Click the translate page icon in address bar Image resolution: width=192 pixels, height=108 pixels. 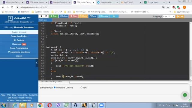coord(163,7)
